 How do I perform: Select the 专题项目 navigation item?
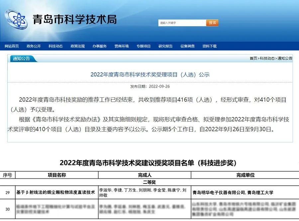click(x=144, y=46)
